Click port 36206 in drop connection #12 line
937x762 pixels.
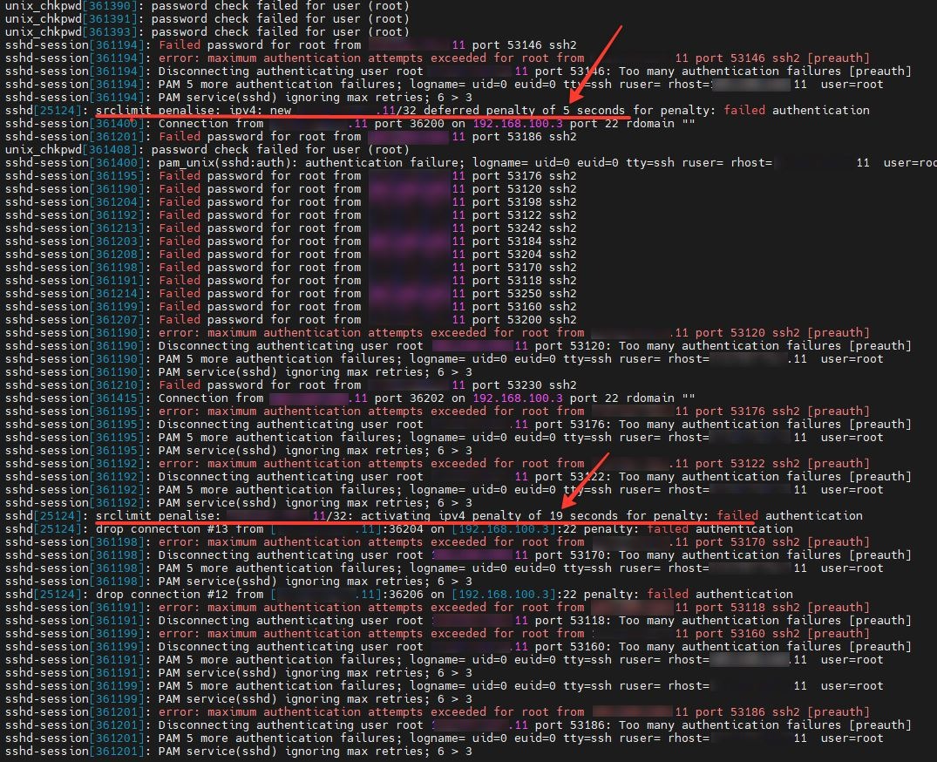coord(406,595)
